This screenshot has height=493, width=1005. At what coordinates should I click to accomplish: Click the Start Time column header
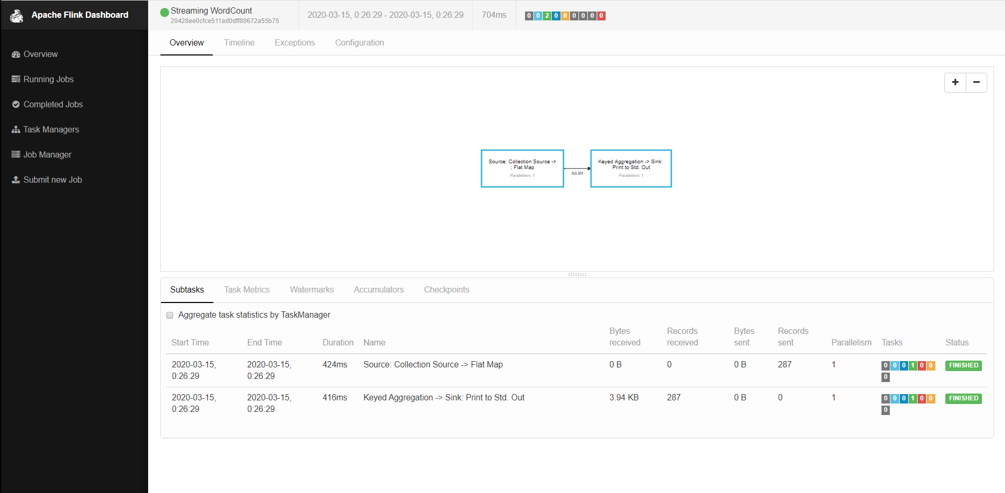[190, 343]
